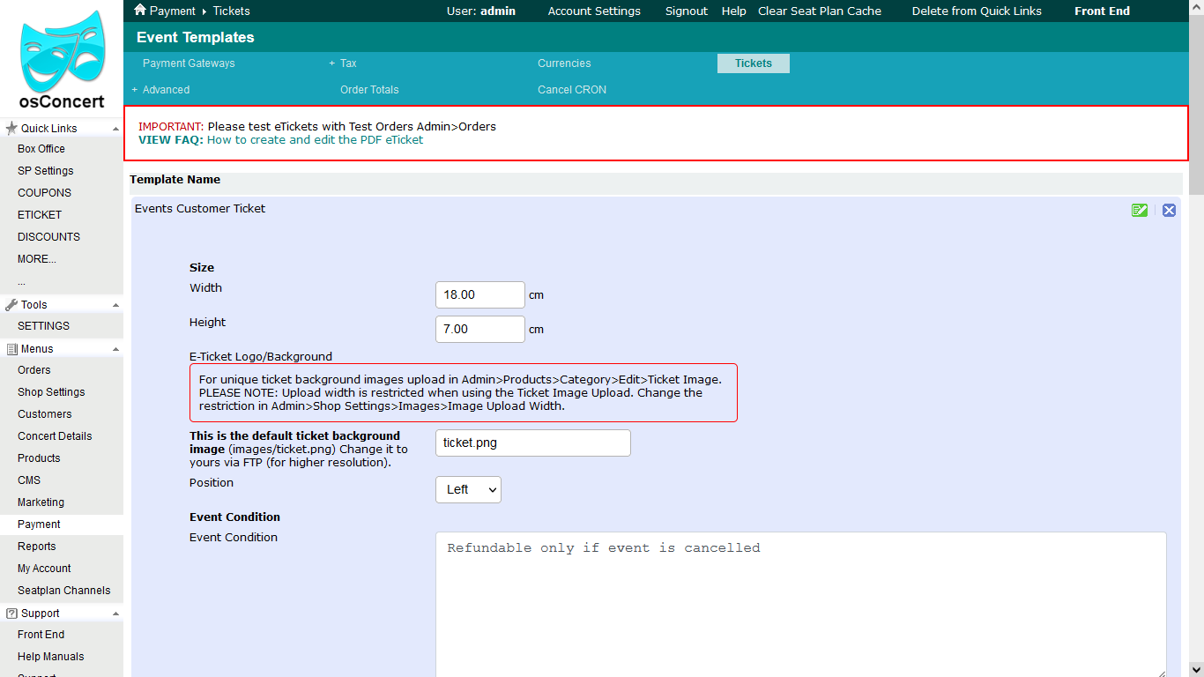Click the blue delete template icon
This screenshot has width=1204, height=677.
tap(1169, 210)
